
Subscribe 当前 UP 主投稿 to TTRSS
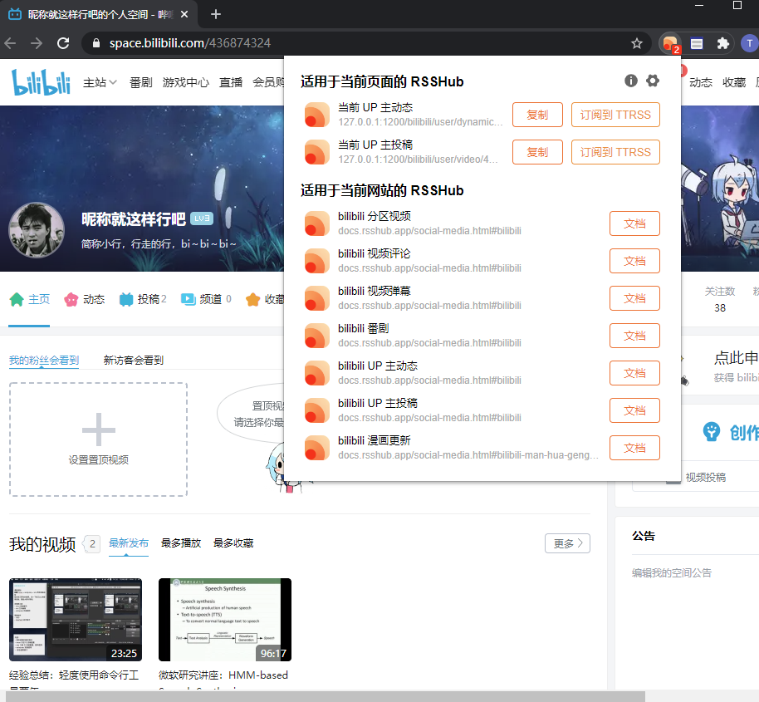coord(615,152)
